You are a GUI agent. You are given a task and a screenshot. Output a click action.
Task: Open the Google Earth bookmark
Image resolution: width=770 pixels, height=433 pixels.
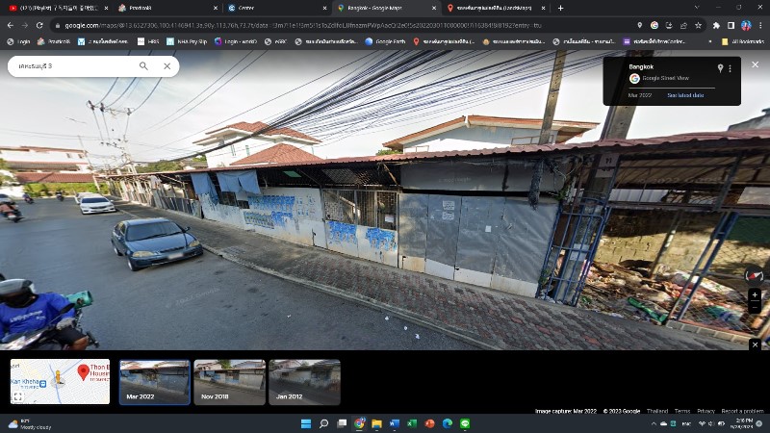pos(385,41)
